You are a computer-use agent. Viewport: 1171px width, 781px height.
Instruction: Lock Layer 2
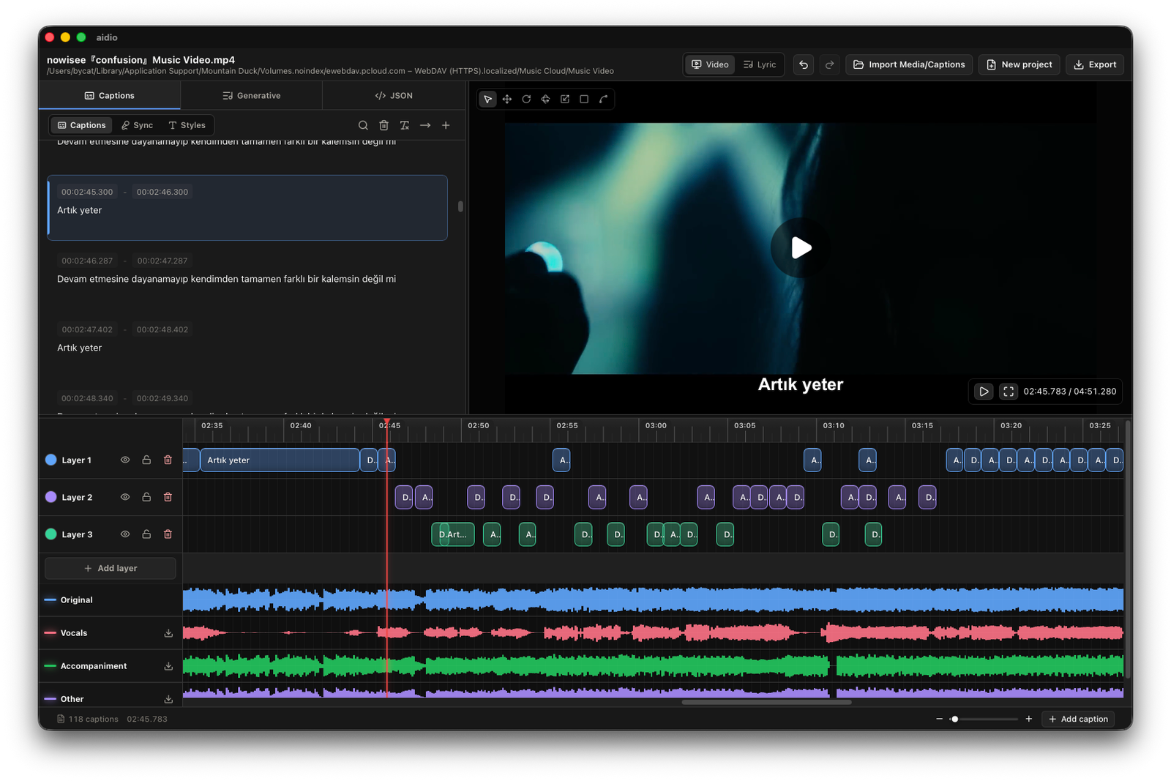(x=146, y=497)
